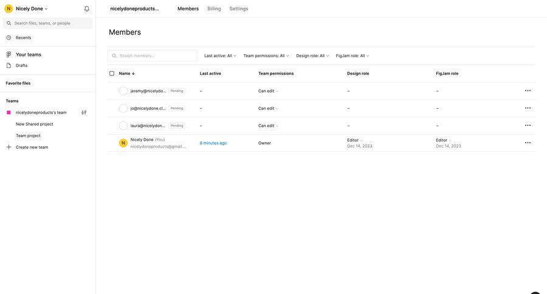The height and width of the screenshot is (294, 547).
Task: Open the Team permissions filter dropdown
Action: [266, 56]
